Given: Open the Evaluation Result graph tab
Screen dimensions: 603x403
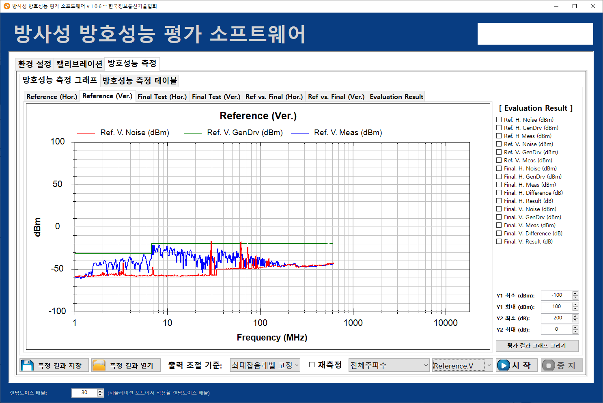Looking at the screenshot, I should click(x=396, y=97).
